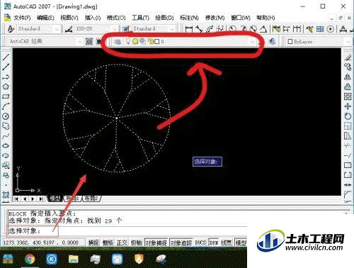Open the 插入(I) menu
The width and height of the screenshot is (354, 268).
(x=93, y=18)
